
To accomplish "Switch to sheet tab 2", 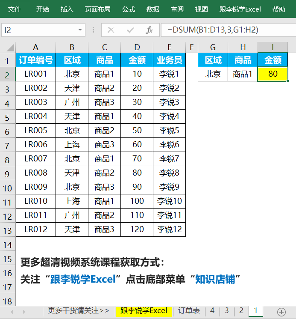I will coord(241,311).
